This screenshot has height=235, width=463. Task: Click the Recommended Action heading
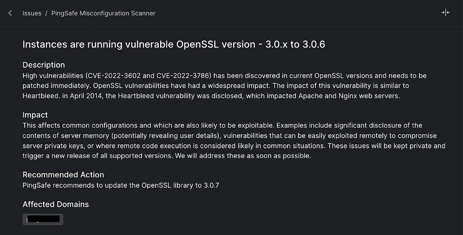coord(63,175)
